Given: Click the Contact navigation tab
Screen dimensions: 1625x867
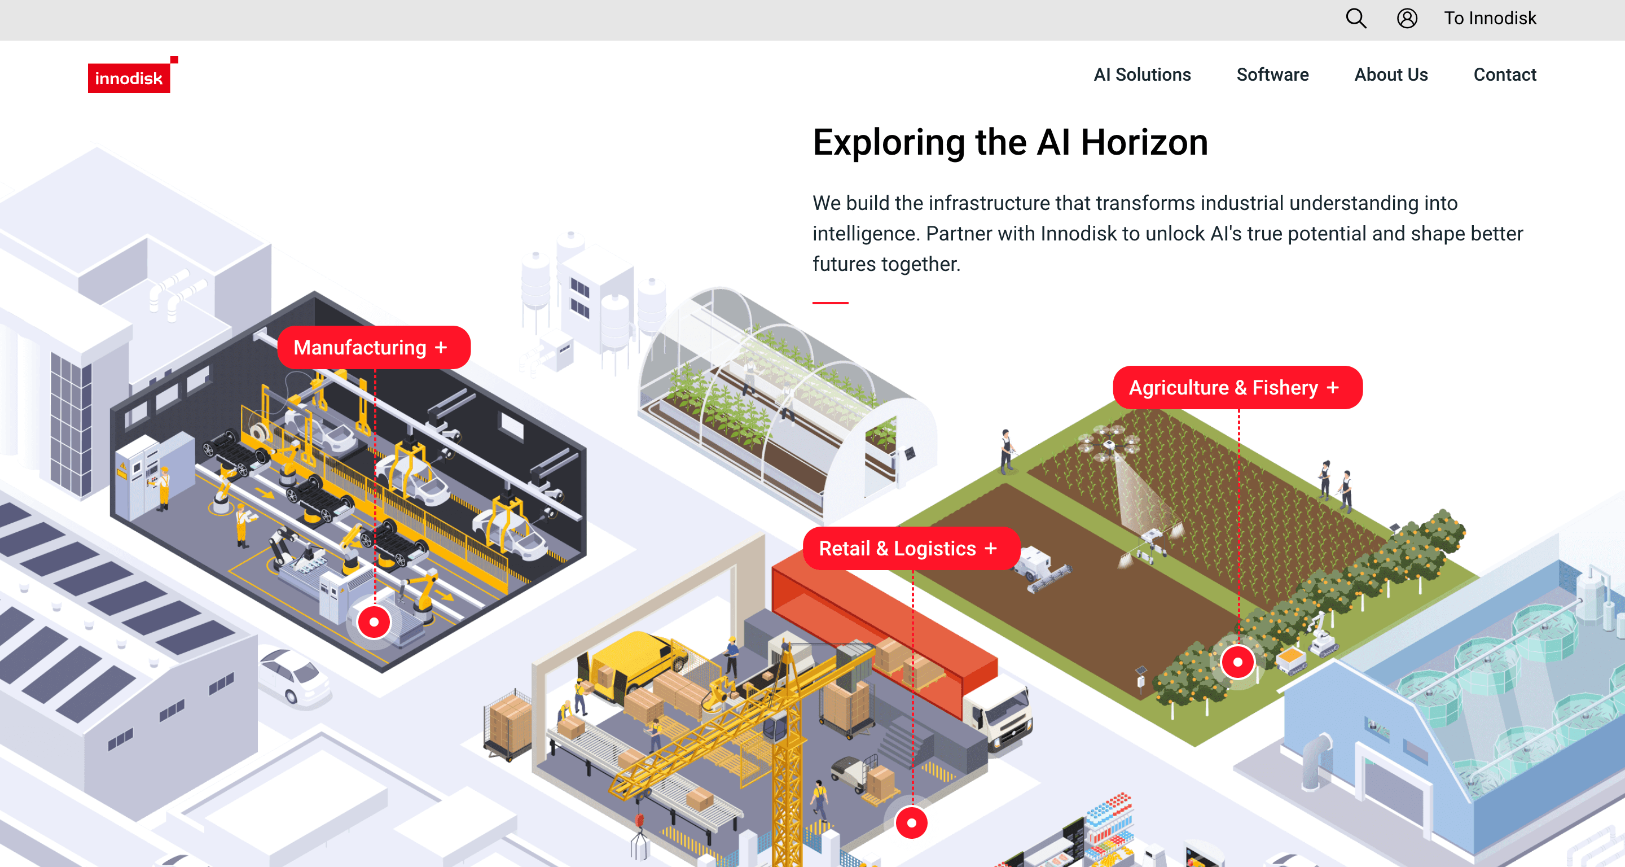Looking at the screenshot, I should (1505, 74).
